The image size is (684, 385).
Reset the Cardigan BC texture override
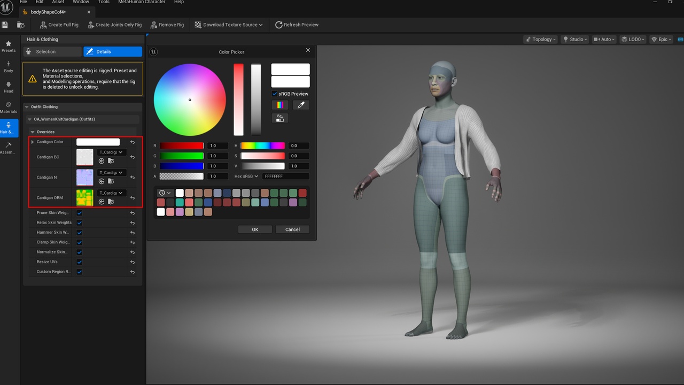[133, 157]
